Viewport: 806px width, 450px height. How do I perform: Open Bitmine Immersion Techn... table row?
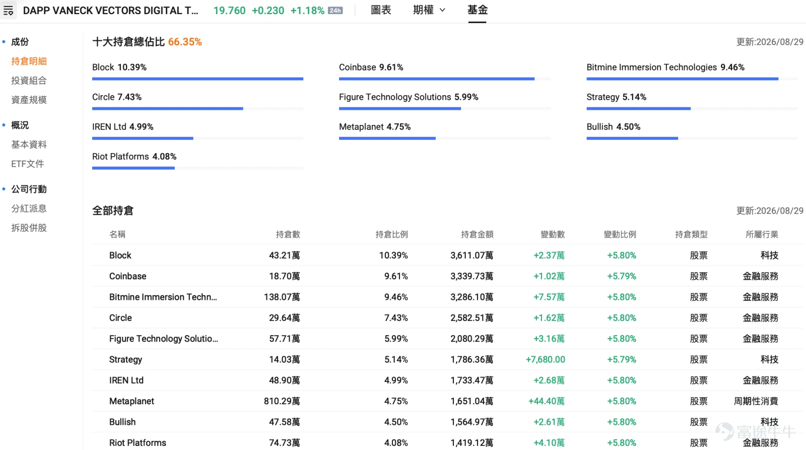click(x=163, y=297)
